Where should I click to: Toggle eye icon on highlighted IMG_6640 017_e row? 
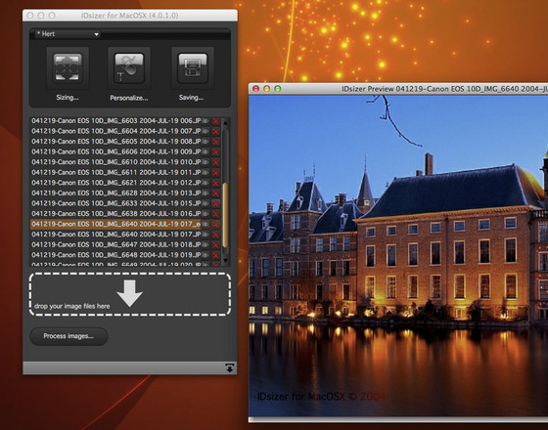[x=205, y=224]
